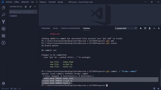
Task: Refresh the source control panel
Action: (x=26, y=7)
